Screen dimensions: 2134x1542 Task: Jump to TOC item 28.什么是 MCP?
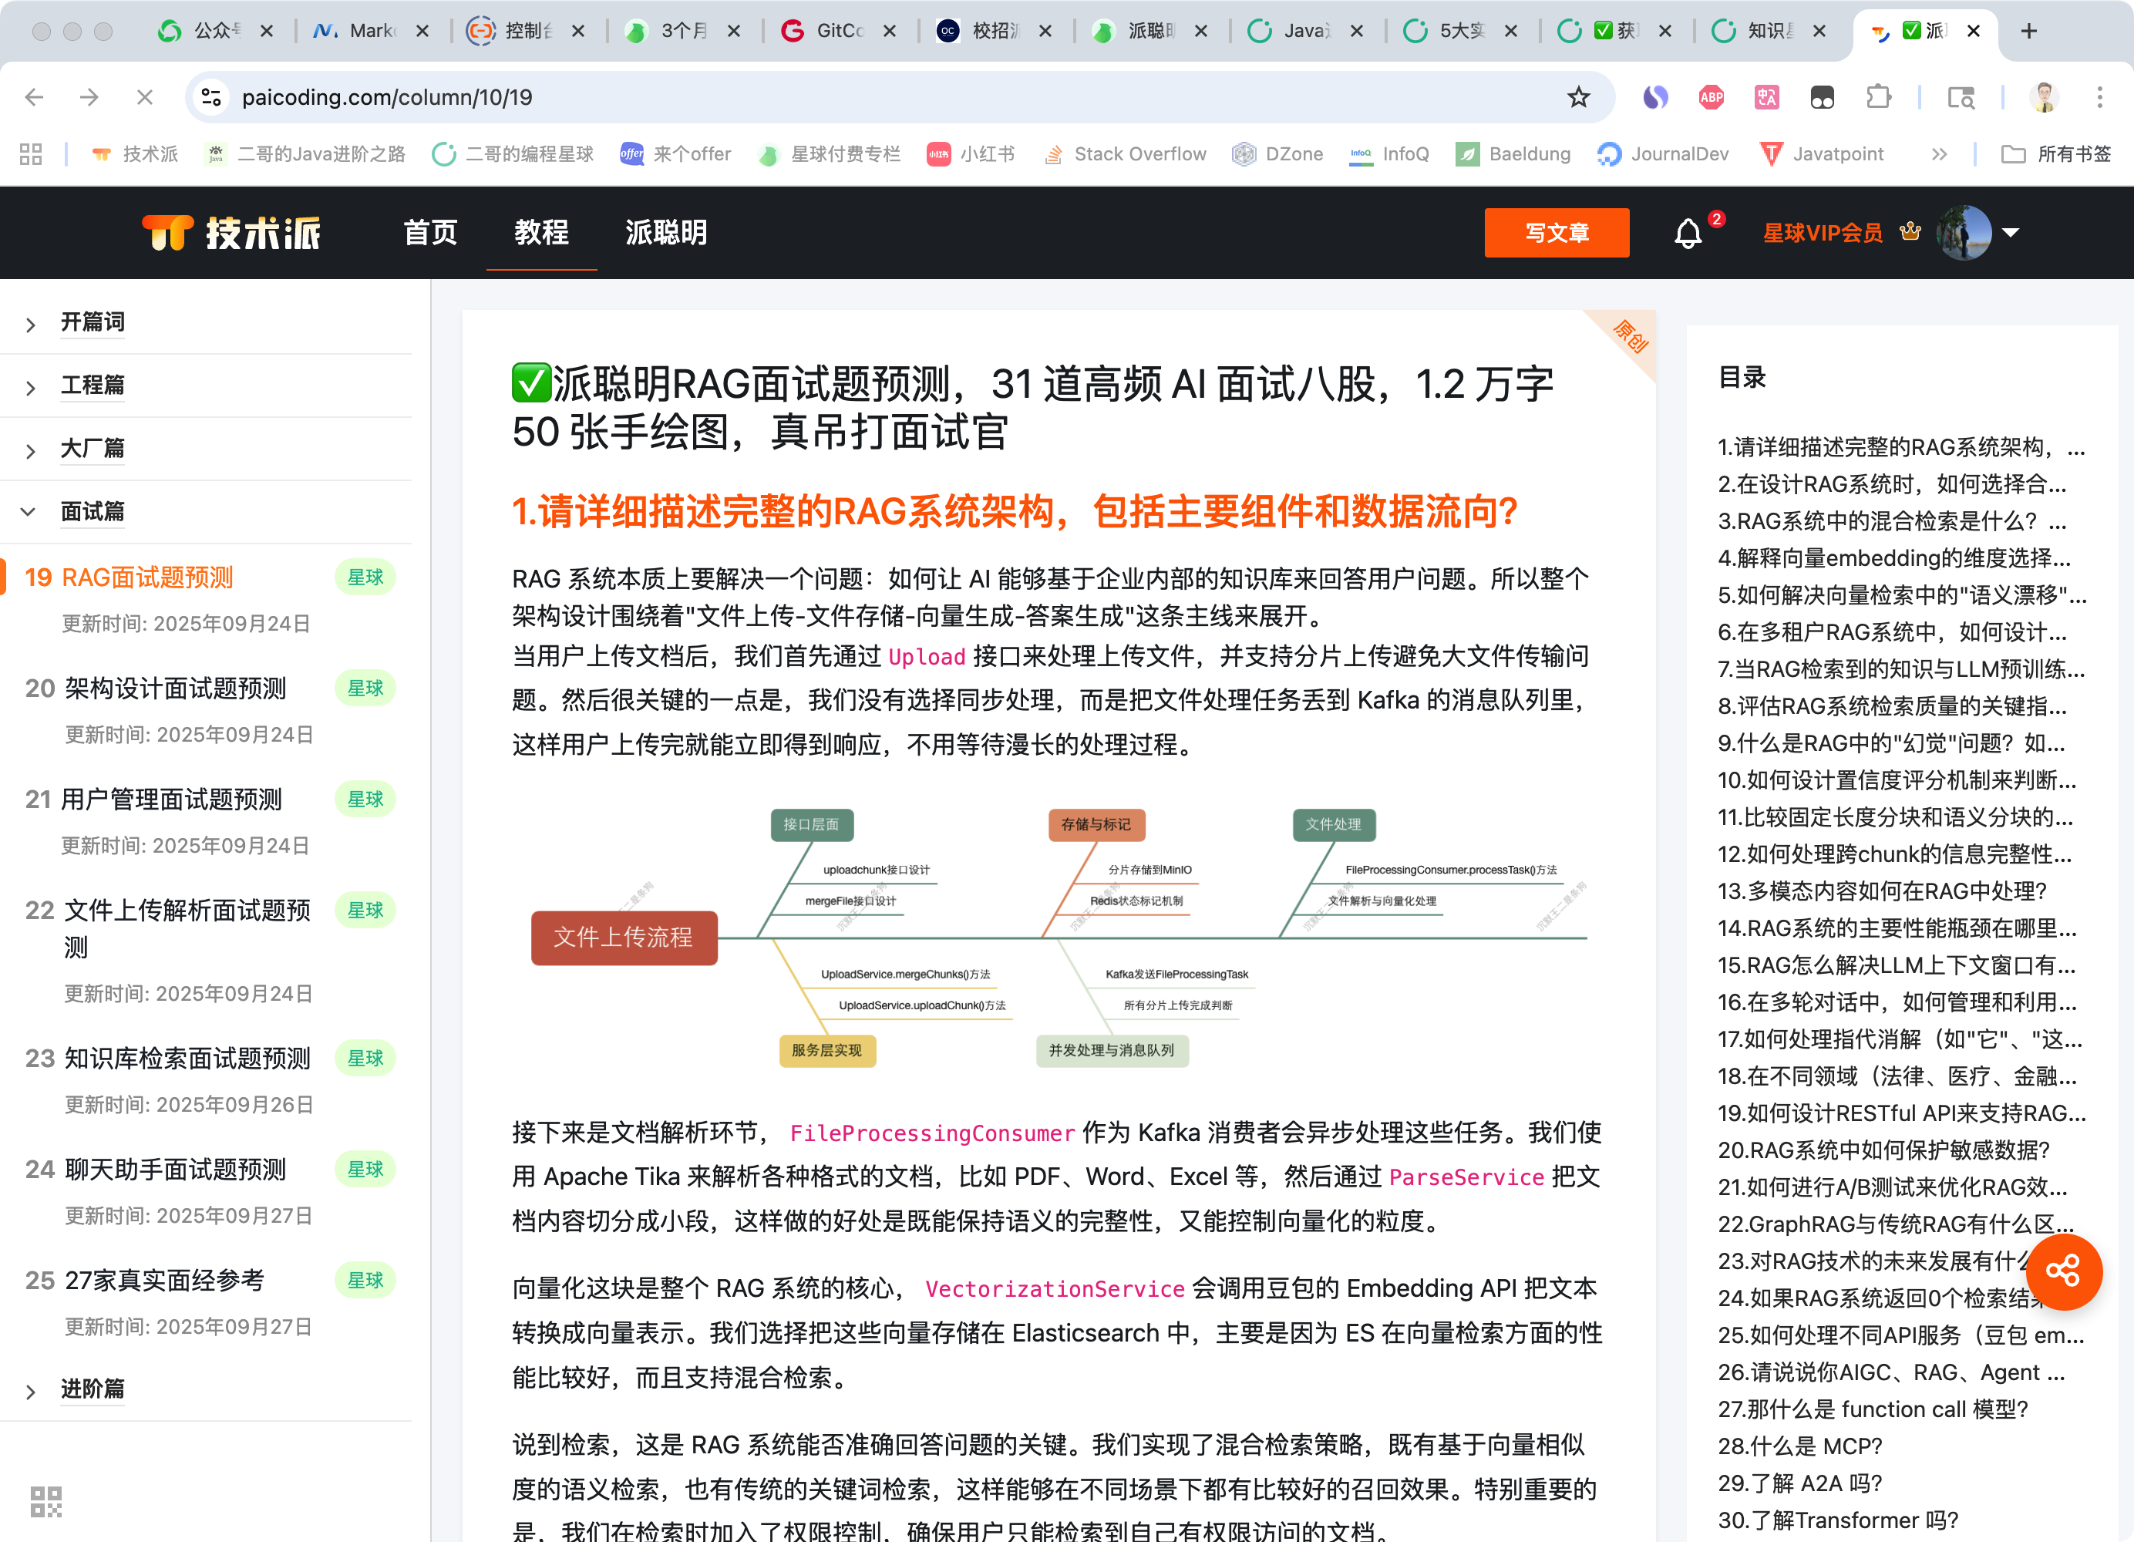pos(1799,1446)
